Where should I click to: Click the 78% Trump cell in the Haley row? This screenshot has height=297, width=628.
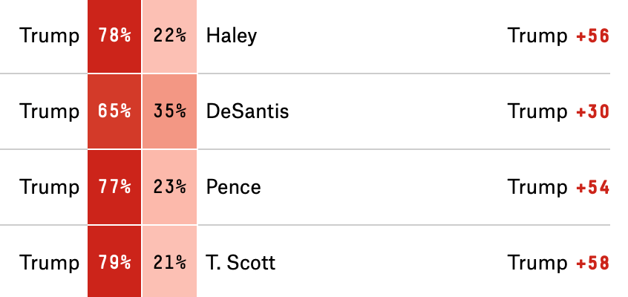point(114,36)
